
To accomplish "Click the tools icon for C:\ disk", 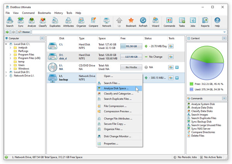I will (x=171, y=46).
